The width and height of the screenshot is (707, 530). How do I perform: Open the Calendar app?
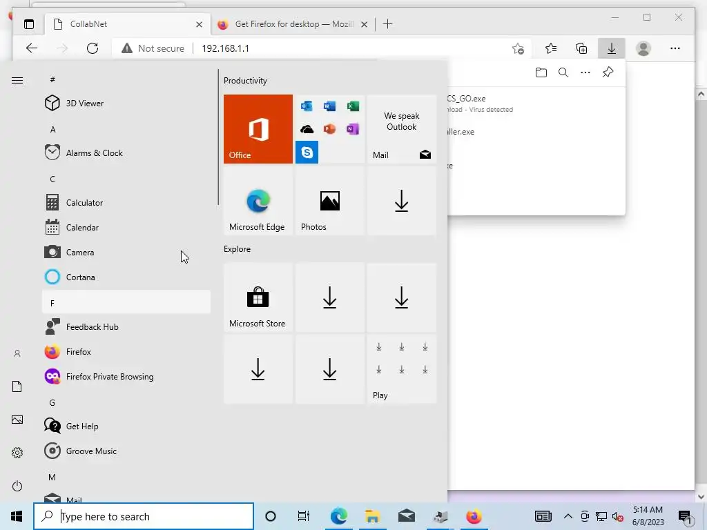click(x=126, y=227)
